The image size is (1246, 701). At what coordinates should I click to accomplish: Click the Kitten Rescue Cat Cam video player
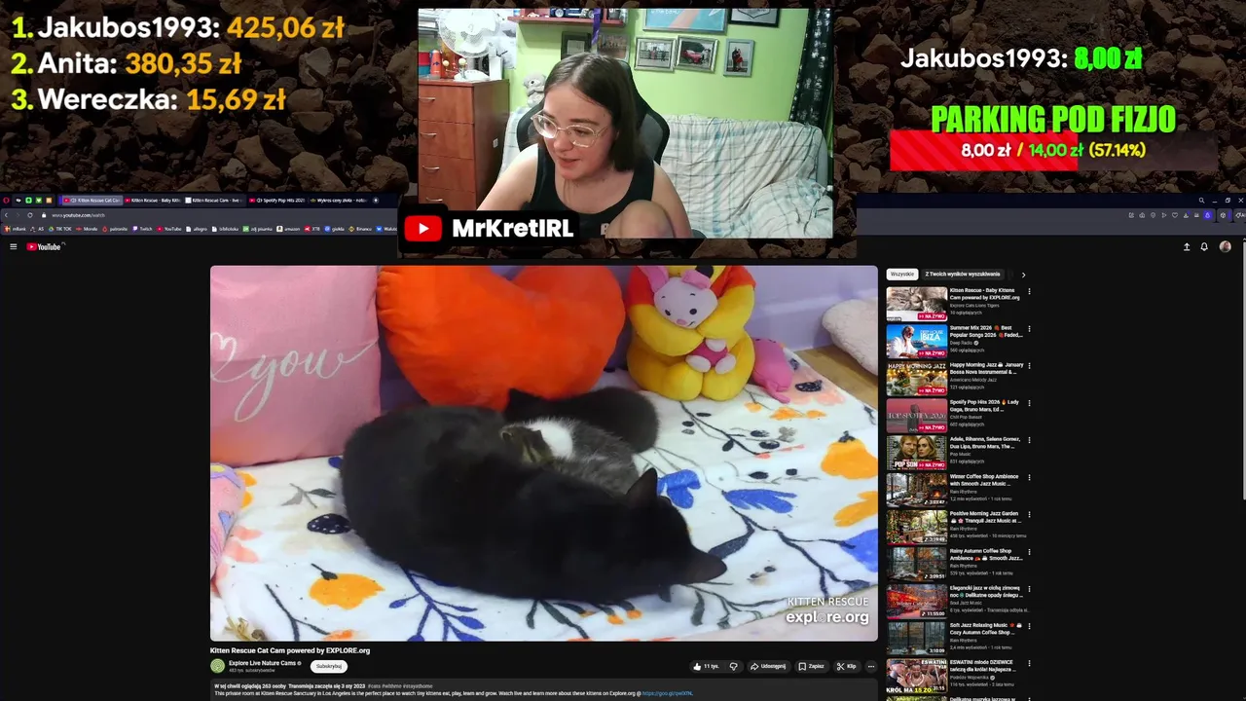pyautogui.click(x=543, y=454)
